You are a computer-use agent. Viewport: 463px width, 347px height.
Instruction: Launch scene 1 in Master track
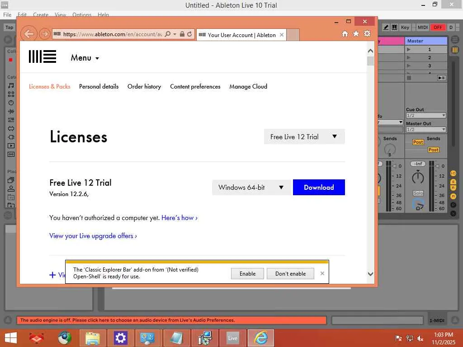tap(408, 50)
